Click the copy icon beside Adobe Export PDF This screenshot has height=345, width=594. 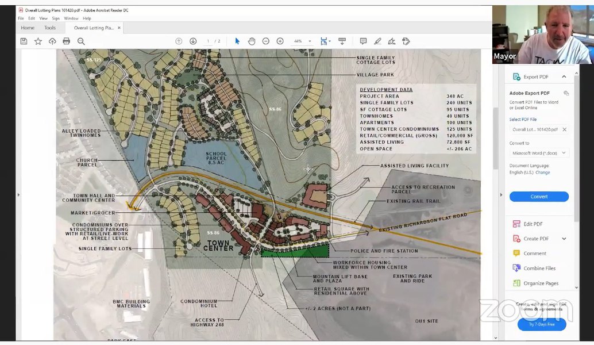coord(566,93)
